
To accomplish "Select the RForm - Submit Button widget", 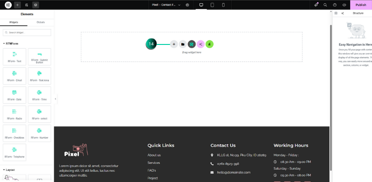I will tap(40, 56).
